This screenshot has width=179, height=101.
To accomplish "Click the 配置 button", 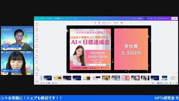I will (x=122, y=23).
